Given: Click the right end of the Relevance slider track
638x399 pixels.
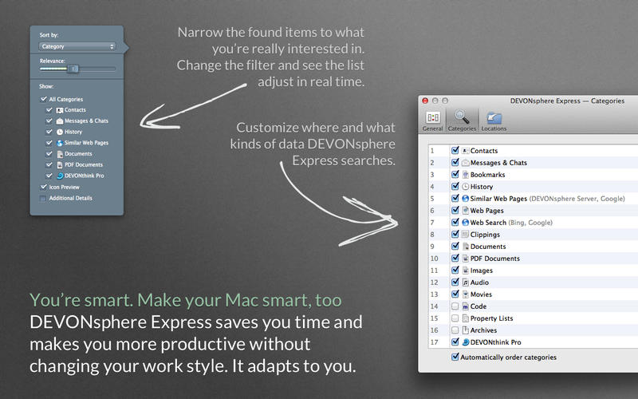Looking at the screenshot, I should 114,69.
